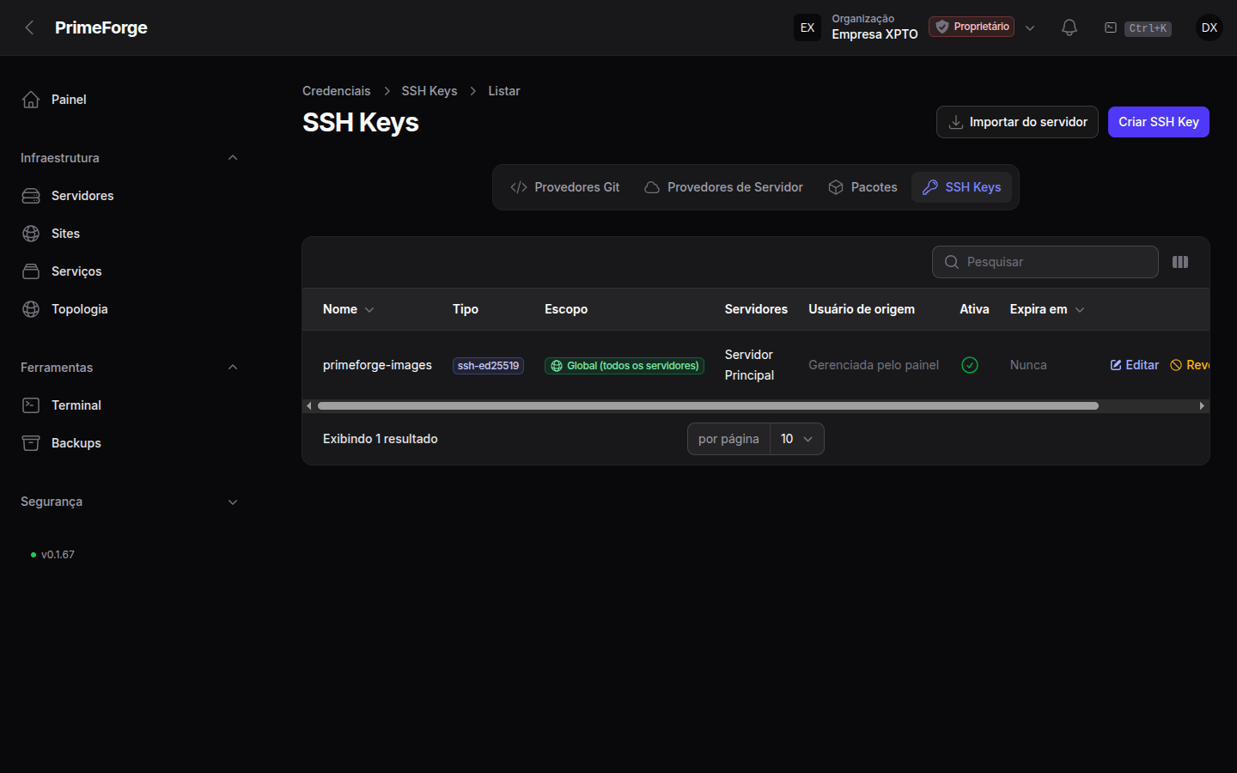Image resolution: width=1237 pixels, height=773 pixels.
Task: Click the back arrow beside PrimeForge
Action: point(29,27)
